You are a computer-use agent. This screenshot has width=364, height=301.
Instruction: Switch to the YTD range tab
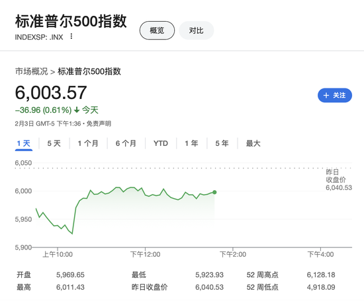point(161,143)
